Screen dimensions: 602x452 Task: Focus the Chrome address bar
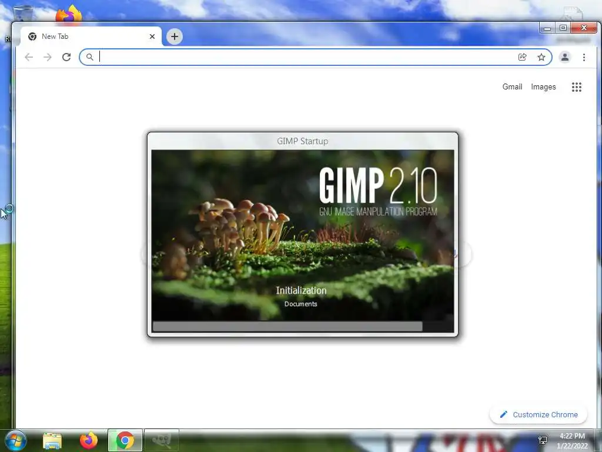tap(316, 57)
